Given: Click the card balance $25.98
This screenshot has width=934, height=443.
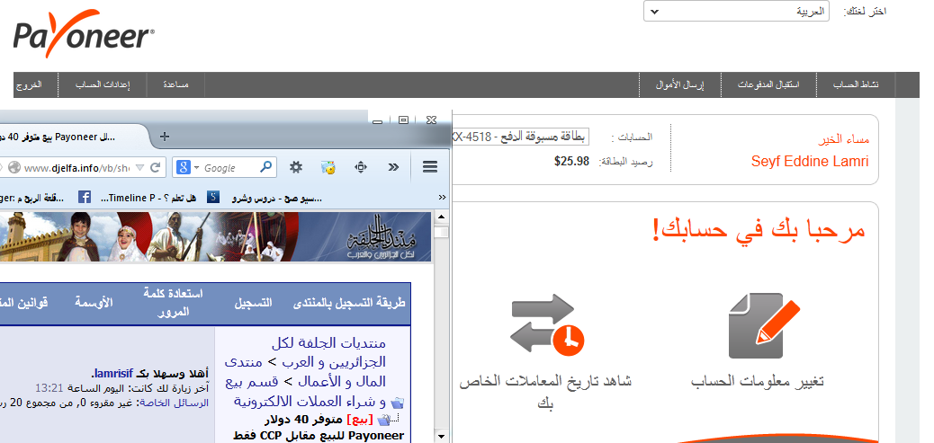Looking at the screenshot, I should 571,161.
